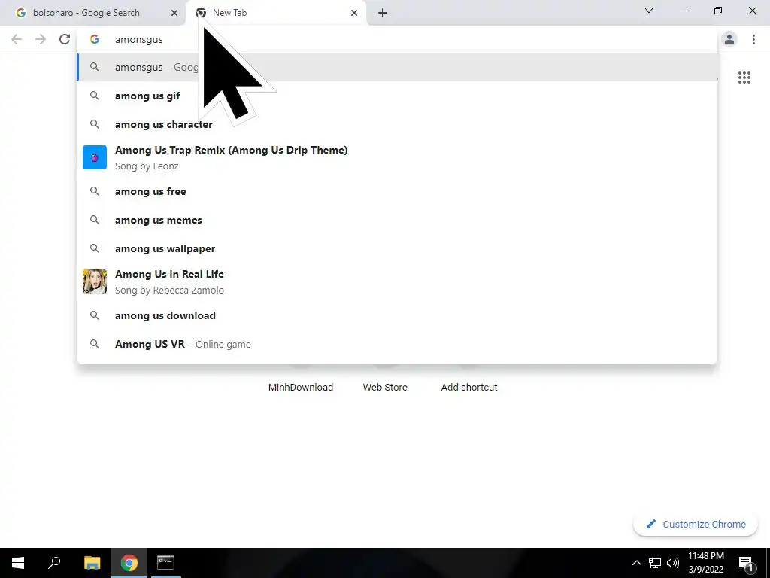Reload the page
This screenshot has height=578, width=770.
(65, 39)
